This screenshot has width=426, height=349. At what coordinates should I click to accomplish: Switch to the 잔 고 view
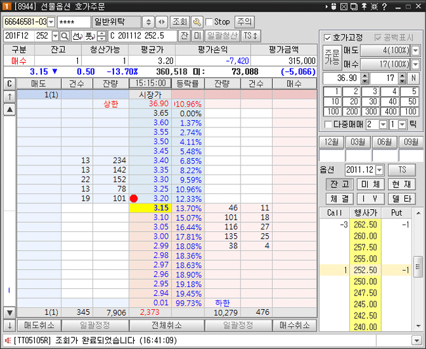pyautogui.click(x=339, y=184)
